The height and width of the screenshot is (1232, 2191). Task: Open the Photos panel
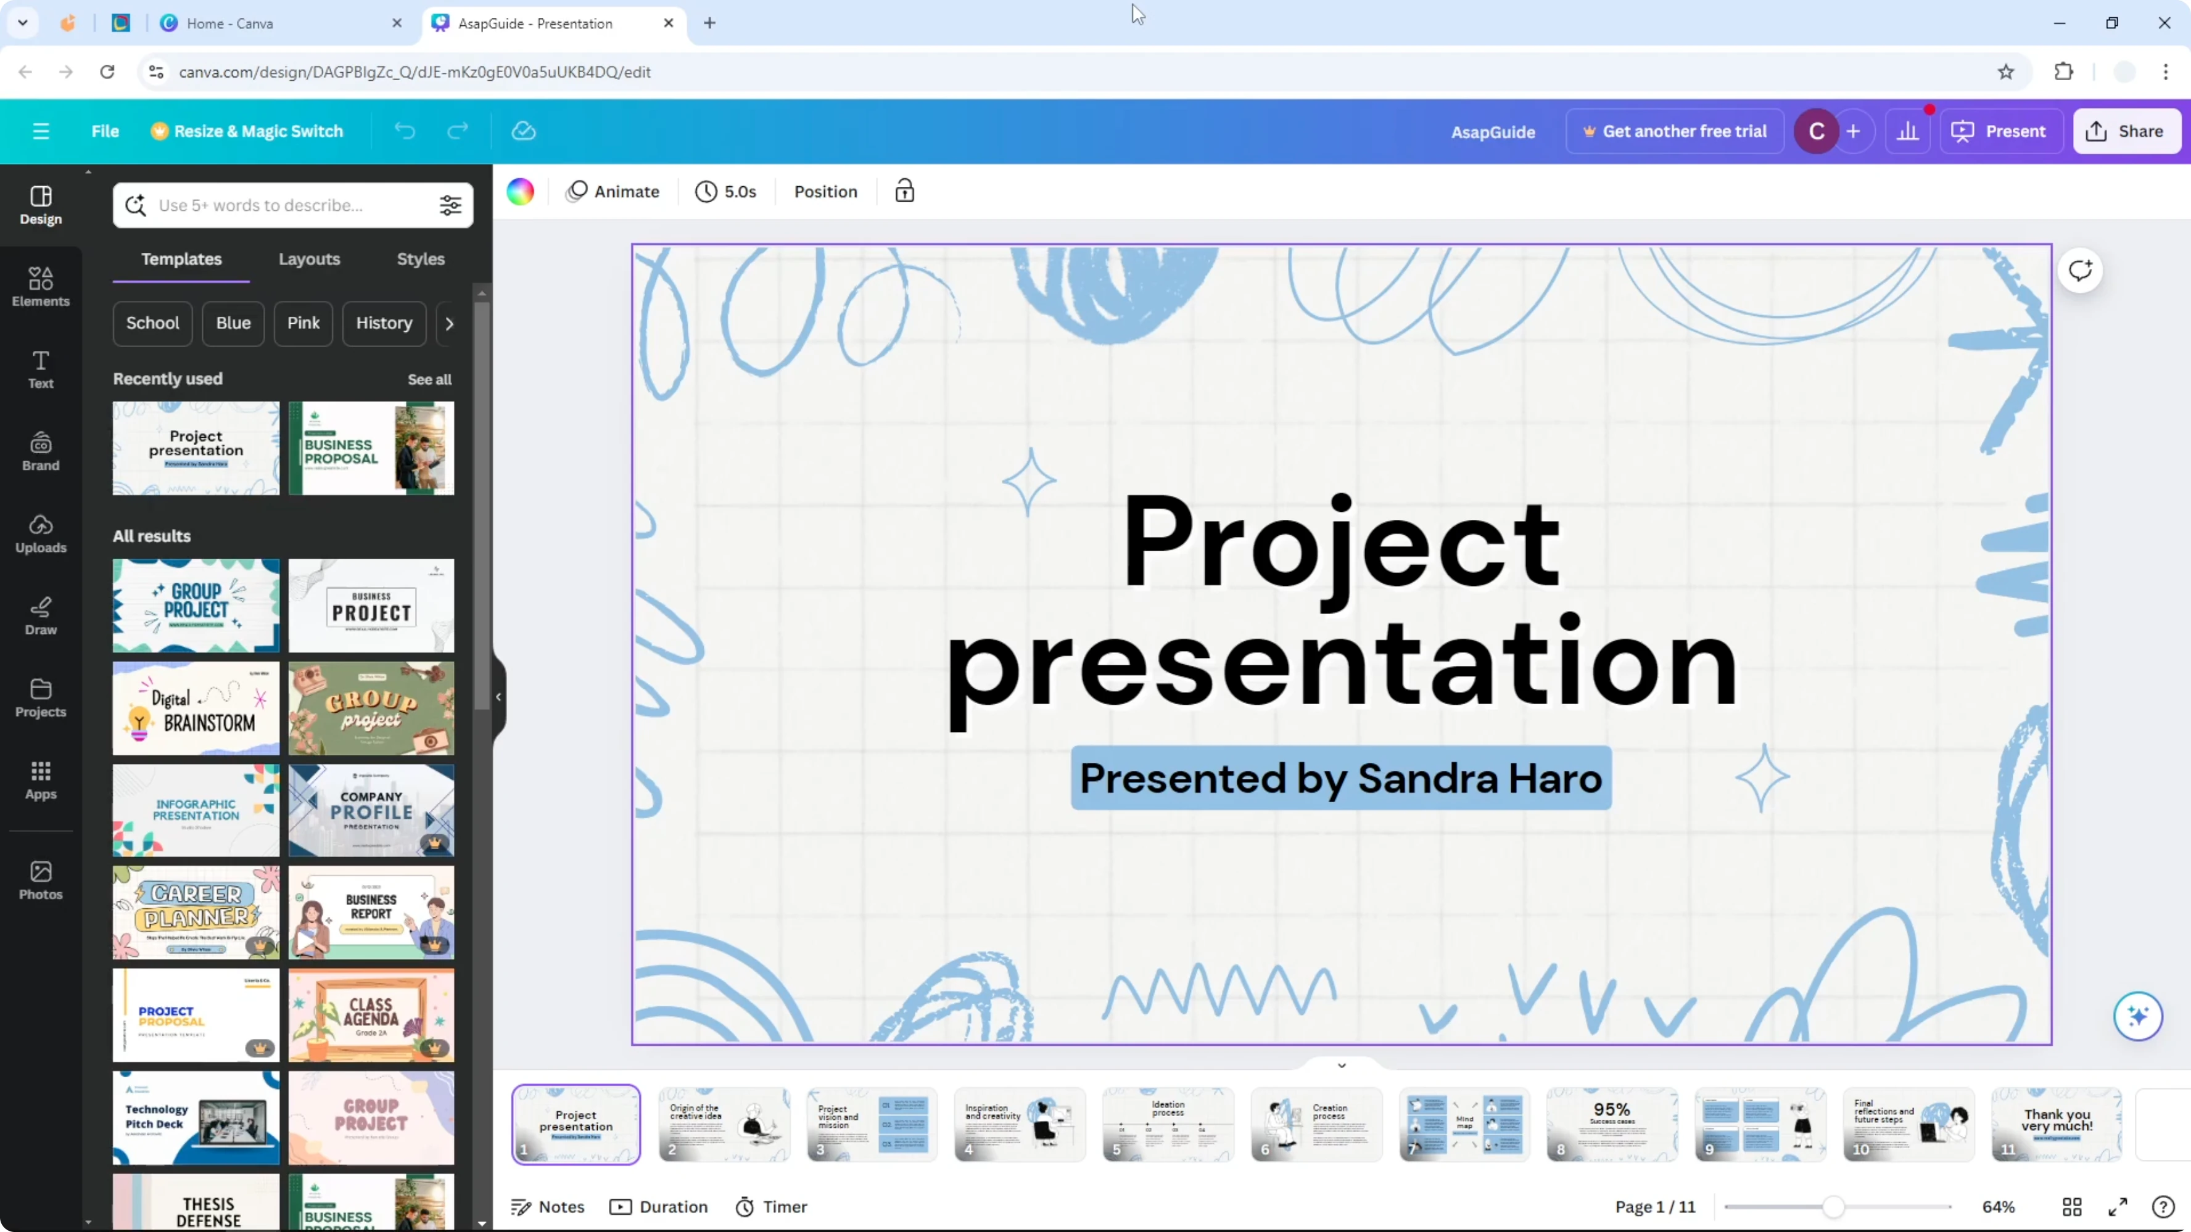point(41,880)
